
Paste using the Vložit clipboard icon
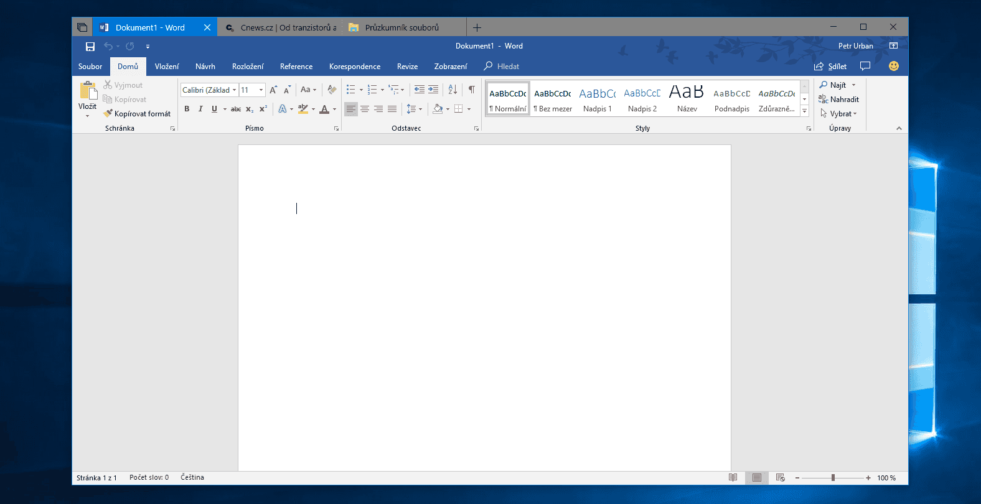click(88, 91)
